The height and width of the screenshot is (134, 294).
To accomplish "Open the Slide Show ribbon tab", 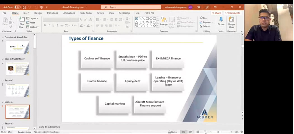I will 86,13.
